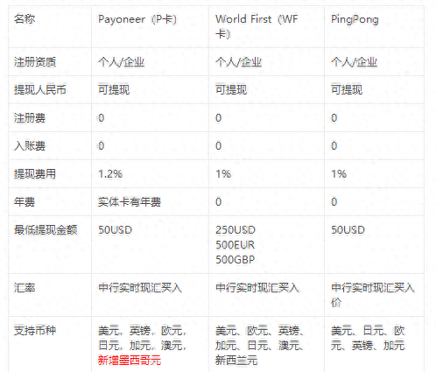The height and width of the screenshot is (372, 436).
Task: Click PingPong's '0' in 入账费 row
Action: tap(334, 146)
